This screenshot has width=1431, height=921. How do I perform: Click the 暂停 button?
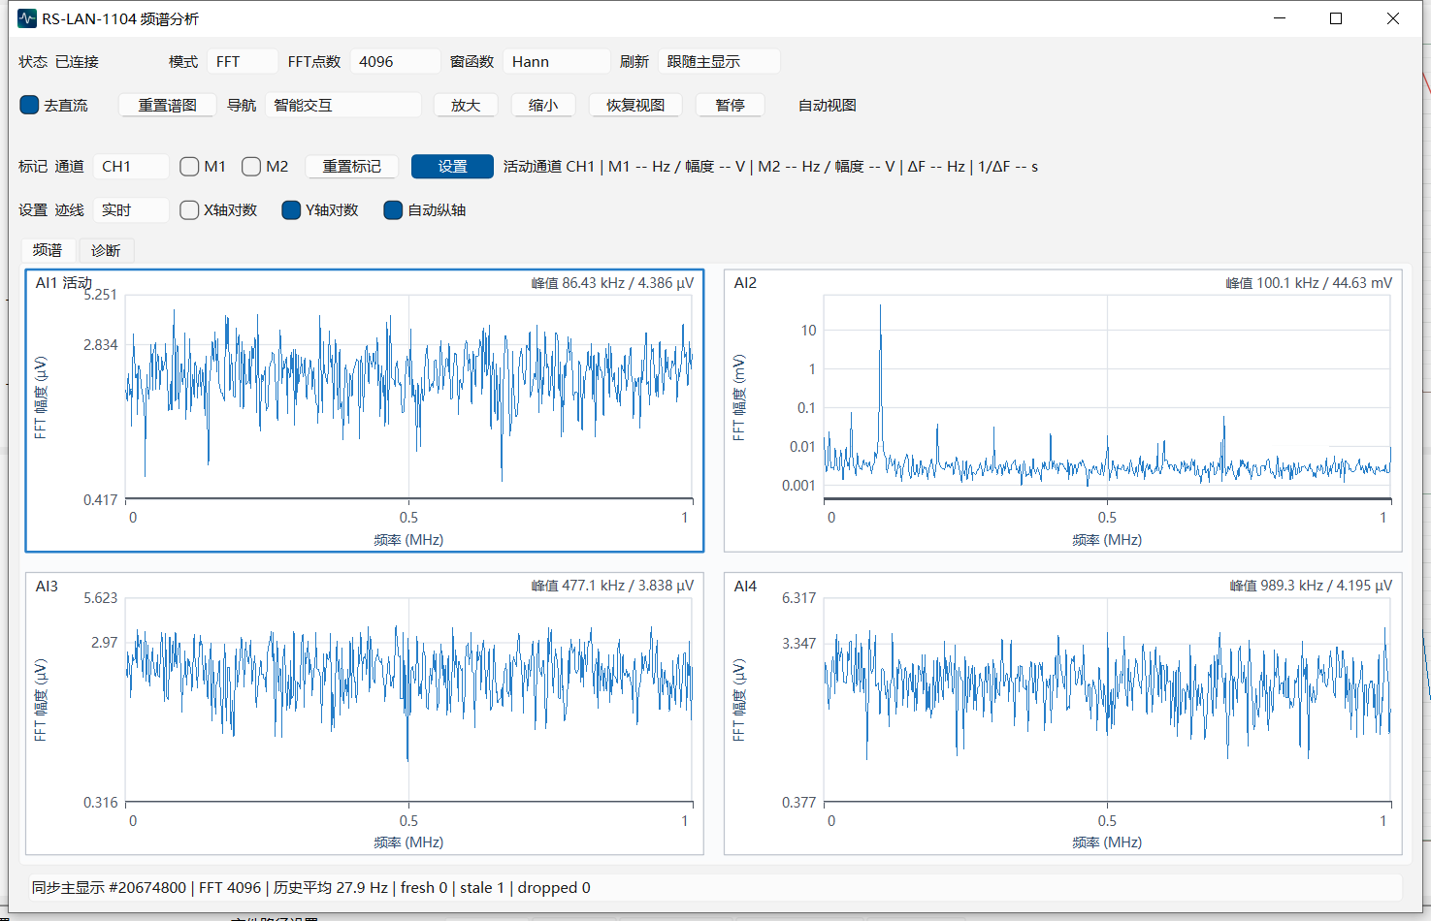tap(731, 106)
